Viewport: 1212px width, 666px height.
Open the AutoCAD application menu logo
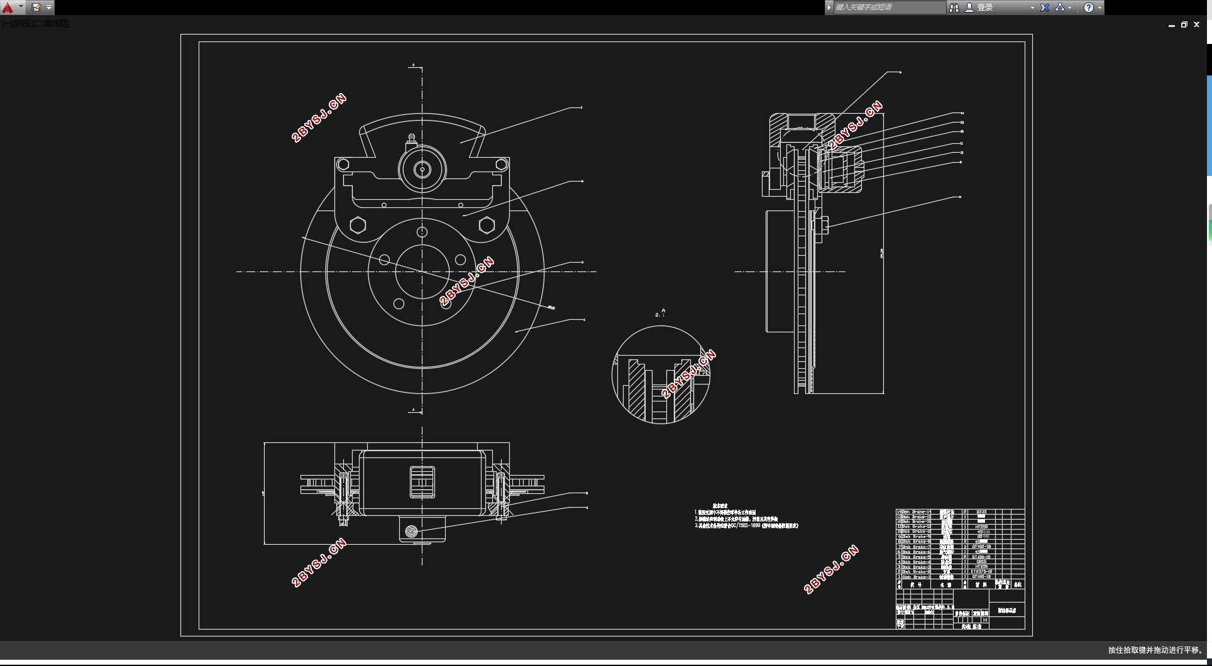8,8
